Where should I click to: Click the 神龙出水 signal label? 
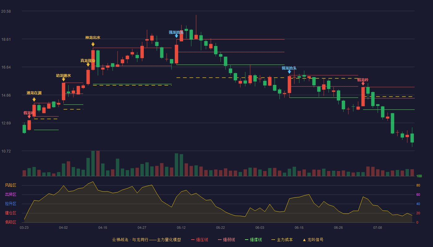click(x=93, y=38)
